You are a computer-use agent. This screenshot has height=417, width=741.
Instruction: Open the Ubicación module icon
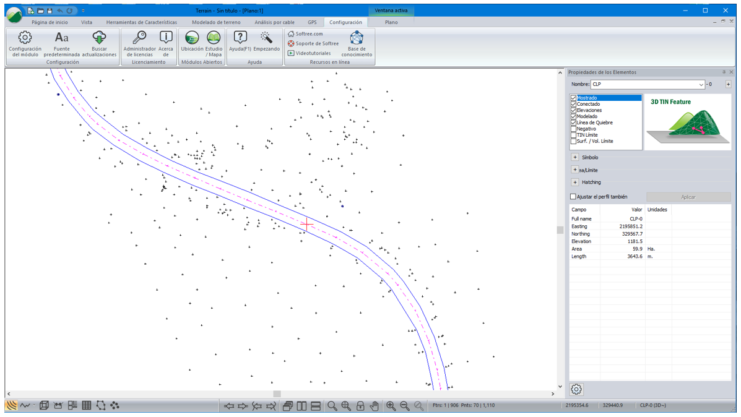point(192,38)
